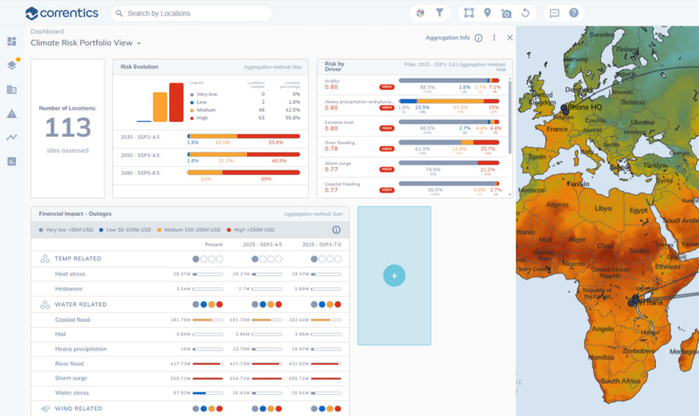Open the color palette map style icon
Image resolution: width=699 pixels, height=416 pixels.
(x=420, y=13)
